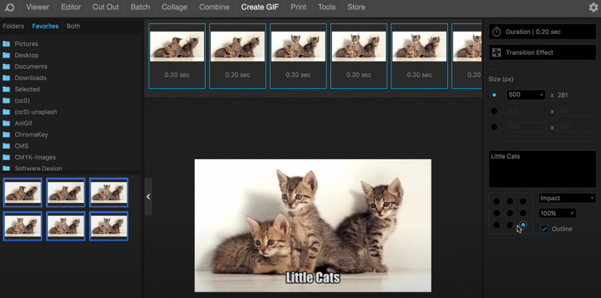Image resolution: width=601 pixels, height=298 pixels.
Task: Click the Transition Effect icon
Action: [x=496, y=53]
